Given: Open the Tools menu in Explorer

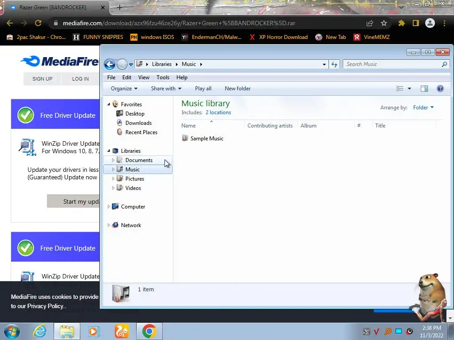Looking at the screenshot, I should 163,77.
